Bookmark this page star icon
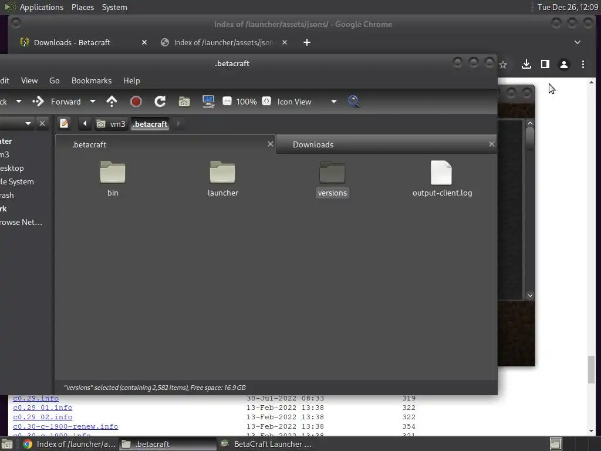 pyautogui.click(x=503, y=65)
